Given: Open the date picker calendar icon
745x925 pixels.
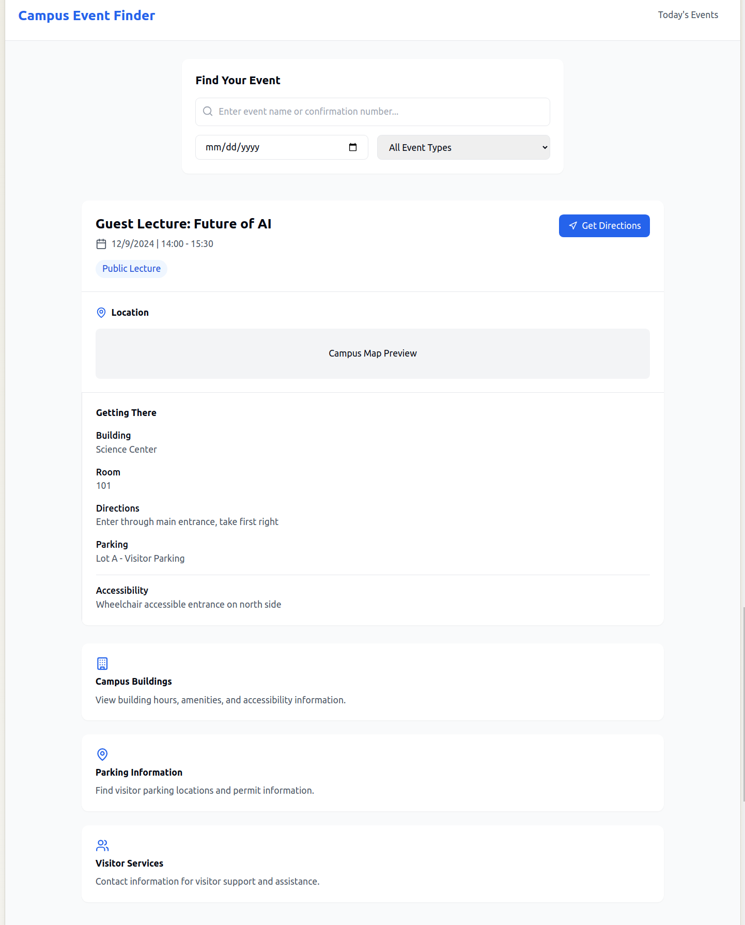Looking at the screenshot, I should 353,147.
